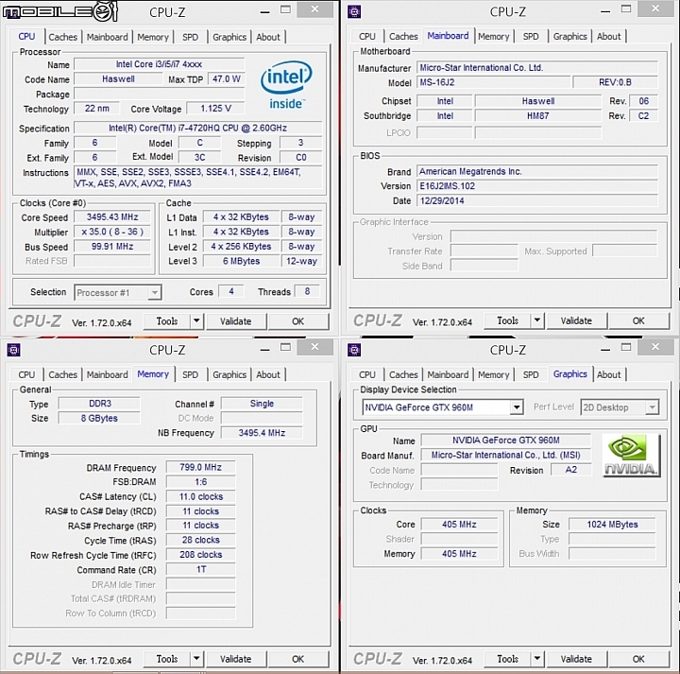
Task: Click the CPU-Z app icon in Memory window title bar
Action: [x=13, y=350]
